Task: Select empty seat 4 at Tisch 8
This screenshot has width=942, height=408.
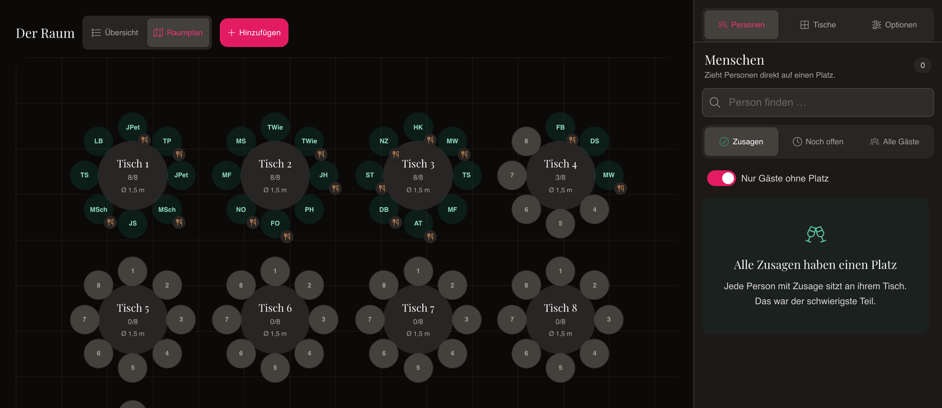Action: (595, 353)
